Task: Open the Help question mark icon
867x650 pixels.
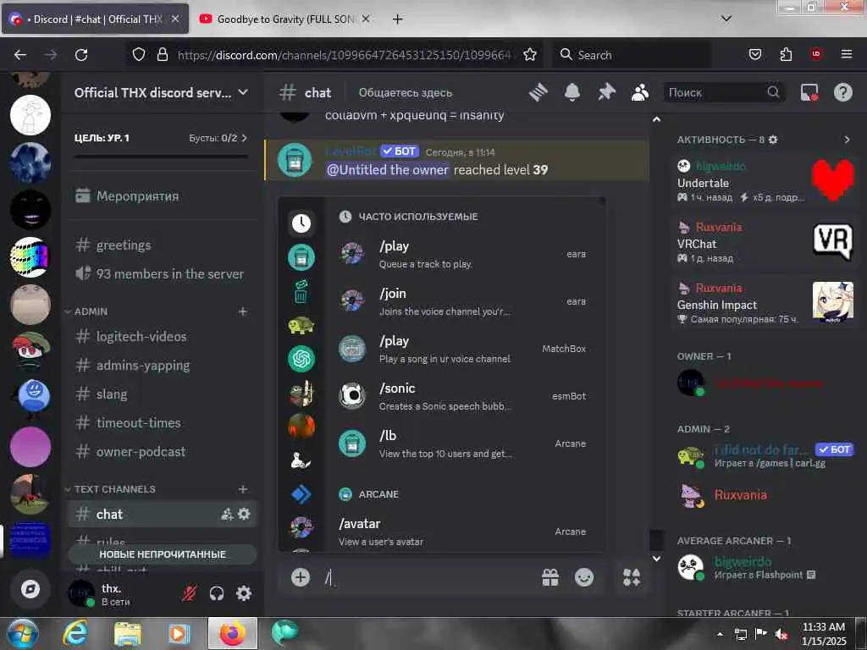Action: tap(843, 92)
